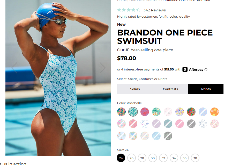Switch to the Contrasts tab
232x165 pixels.
click(170, 89)
